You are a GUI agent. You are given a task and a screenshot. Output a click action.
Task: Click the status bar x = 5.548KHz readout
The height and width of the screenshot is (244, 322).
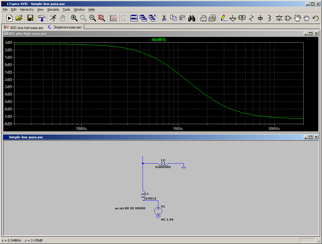[x=12, y=240]
